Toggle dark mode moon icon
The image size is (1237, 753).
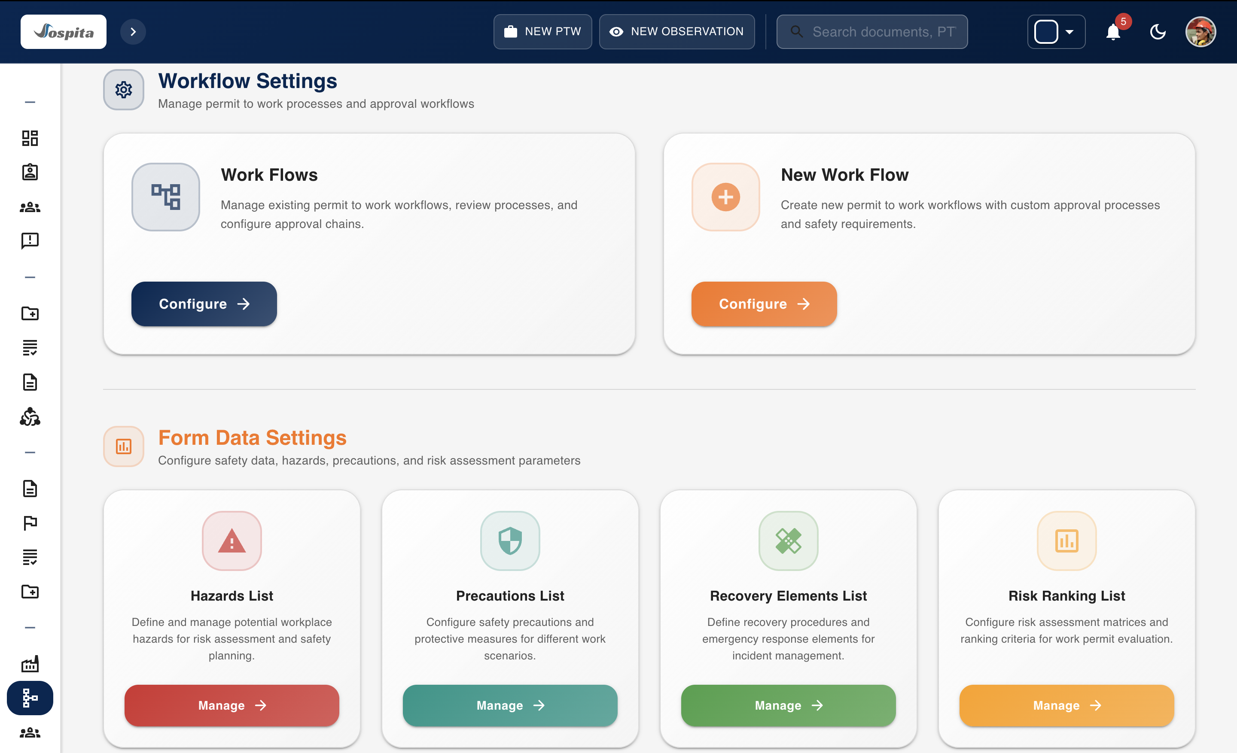(1158, 32)
